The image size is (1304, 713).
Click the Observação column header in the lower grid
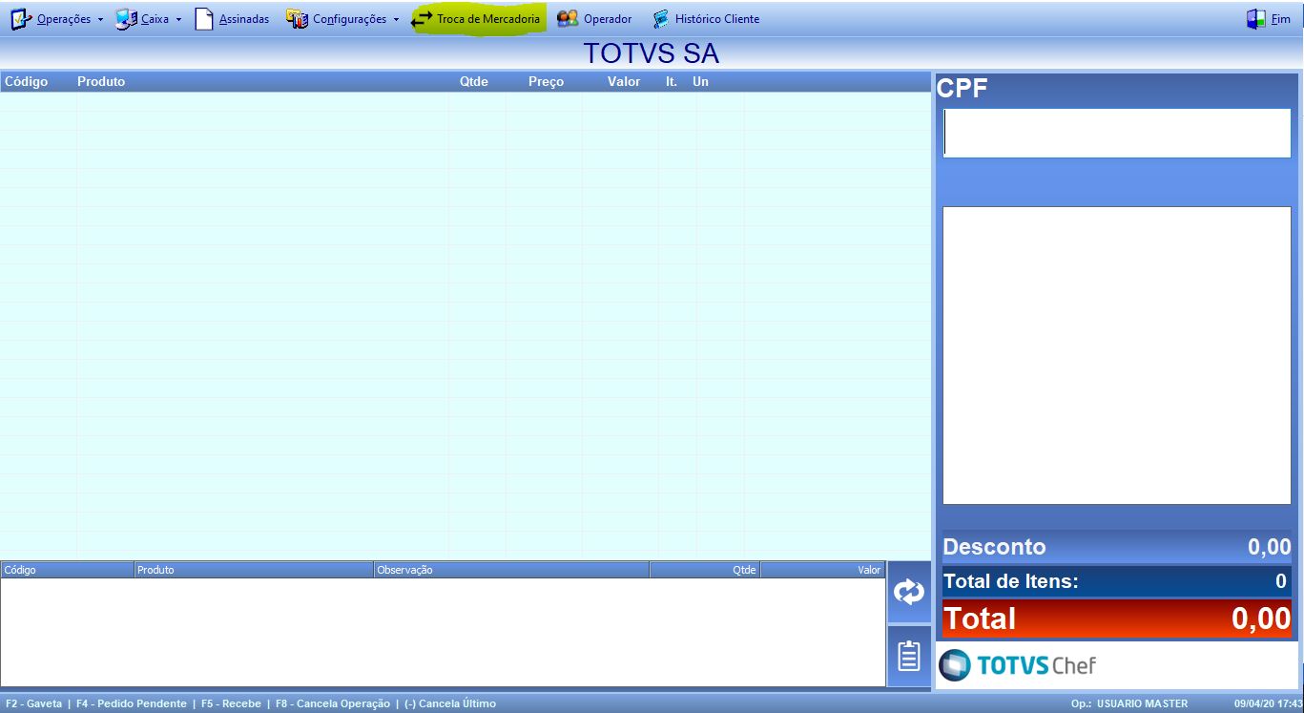tap(511, 570)
